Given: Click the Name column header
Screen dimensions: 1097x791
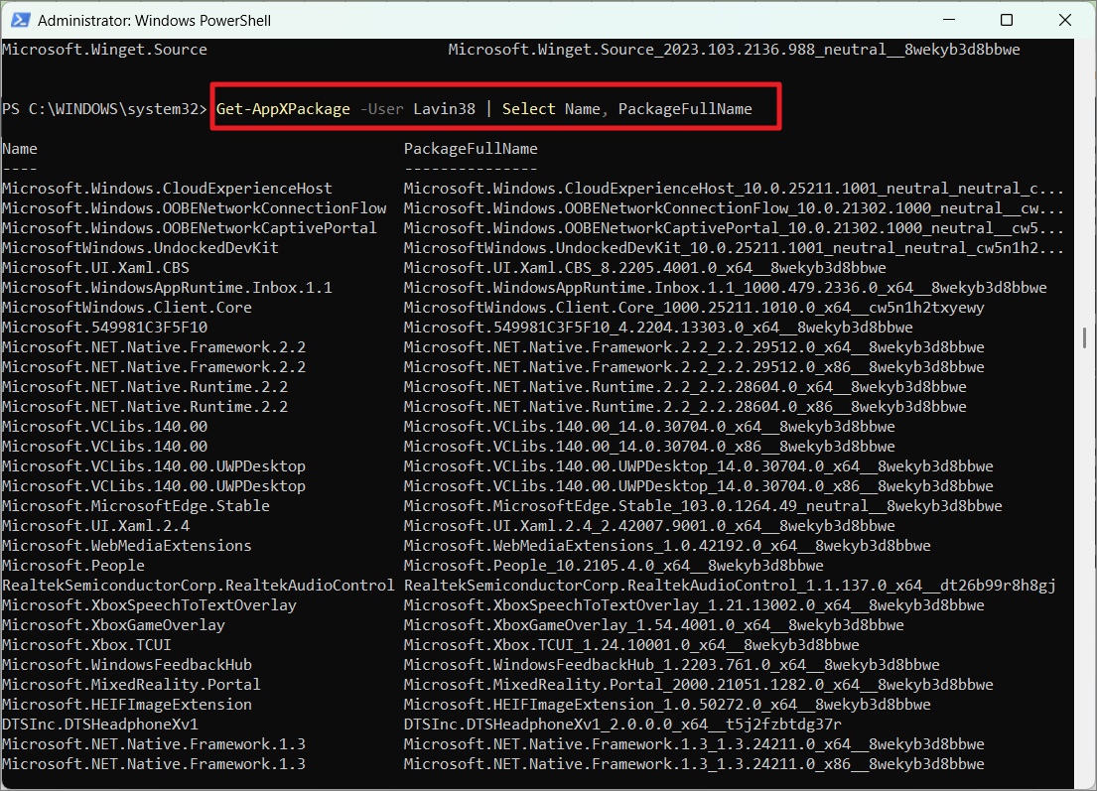Looking at the screenshot, I should 20,149.
